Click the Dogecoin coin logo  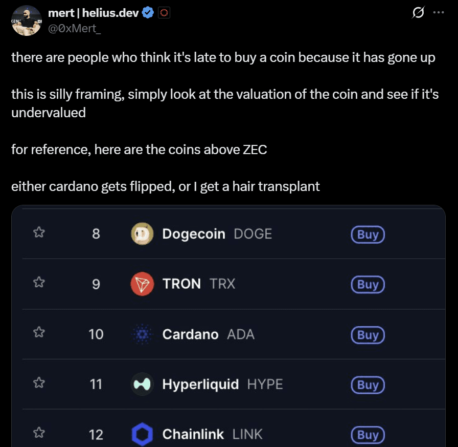142,234
